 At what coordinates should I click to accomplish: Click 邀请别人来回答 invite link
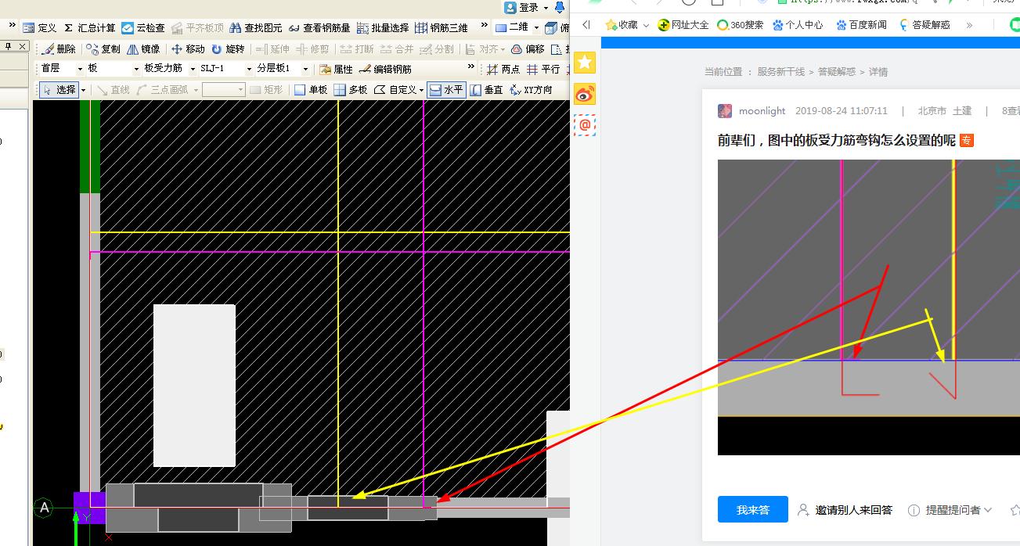(x=845, y=510)
